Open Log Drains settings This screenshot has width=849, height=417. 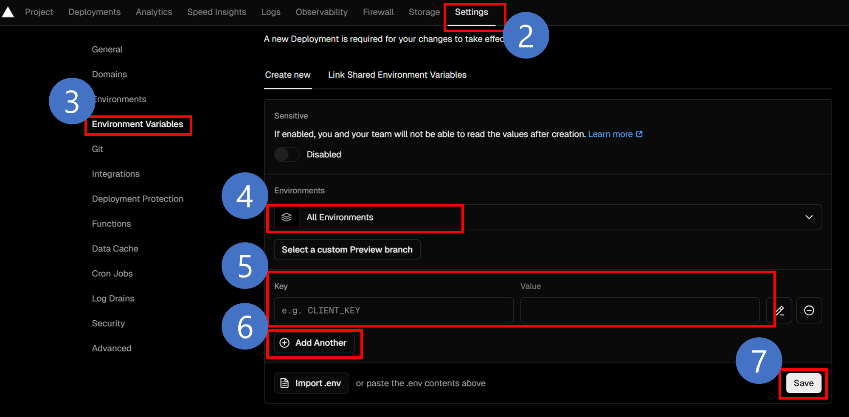coord(113,299)
